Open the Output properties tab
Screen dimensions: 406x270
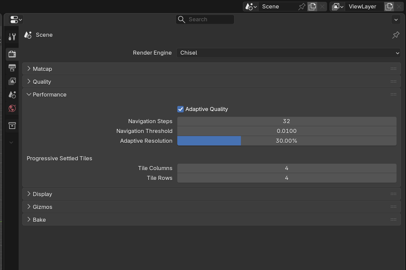click(x=12, y=68)
